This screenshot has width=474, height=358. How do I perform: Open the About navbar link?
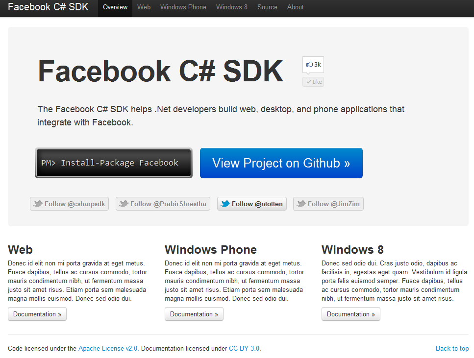click(296, 7)
